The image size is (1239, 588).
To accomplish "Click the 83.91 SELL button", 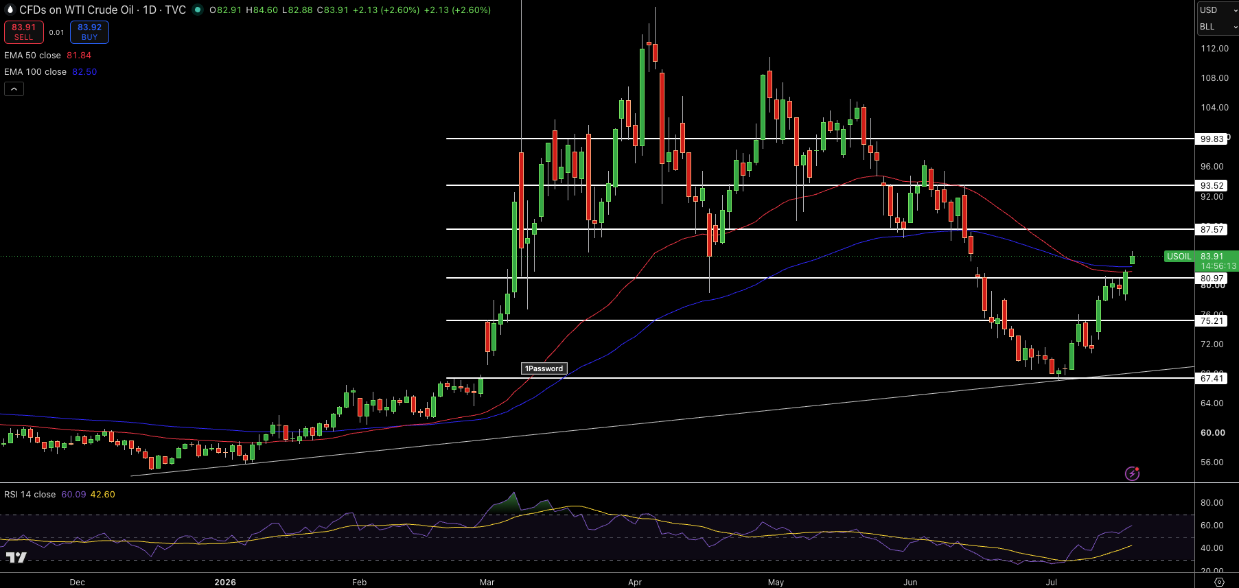I will [24, 32].
